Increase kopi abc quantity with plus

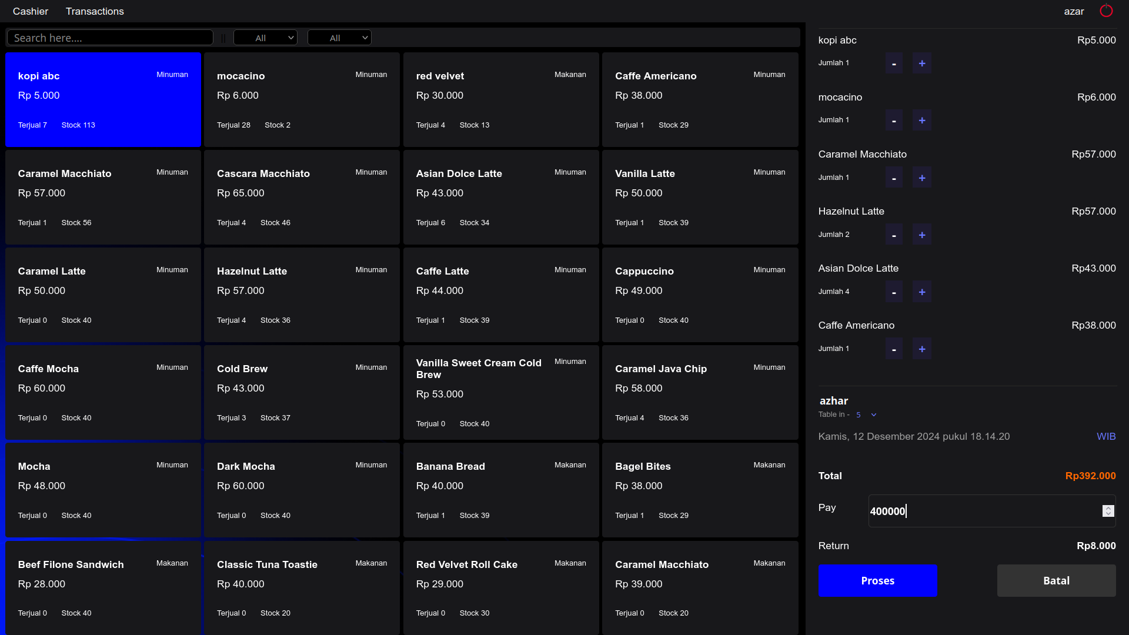[x=921, y=63]
